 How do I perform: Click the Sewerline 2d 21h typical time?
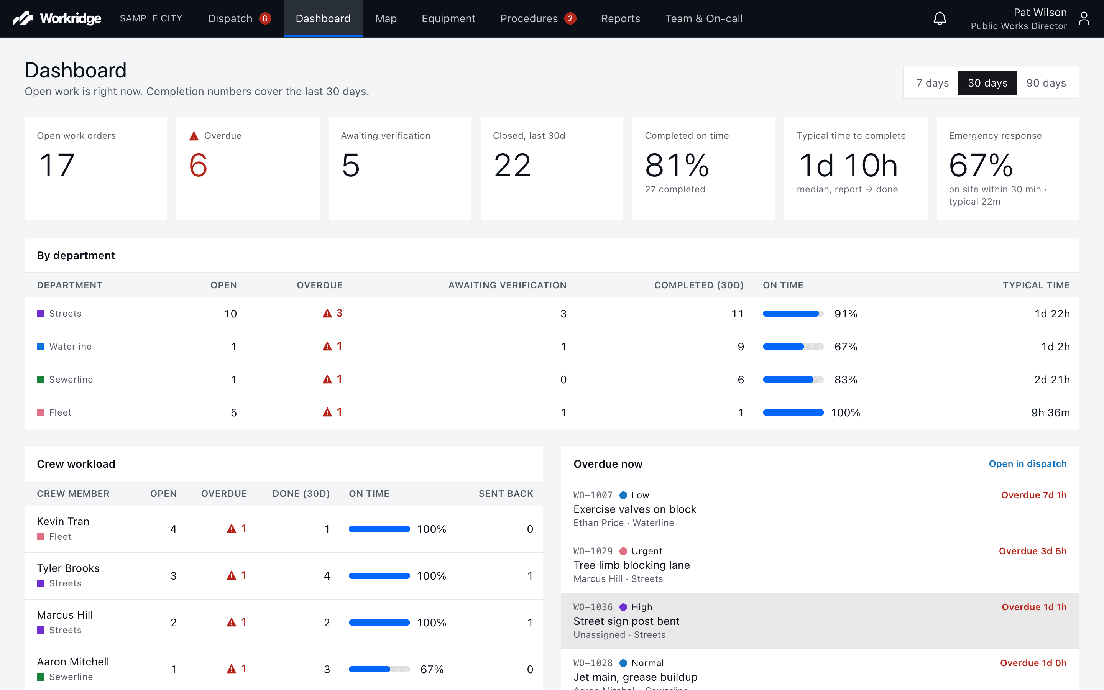[x=1051, y=379]
